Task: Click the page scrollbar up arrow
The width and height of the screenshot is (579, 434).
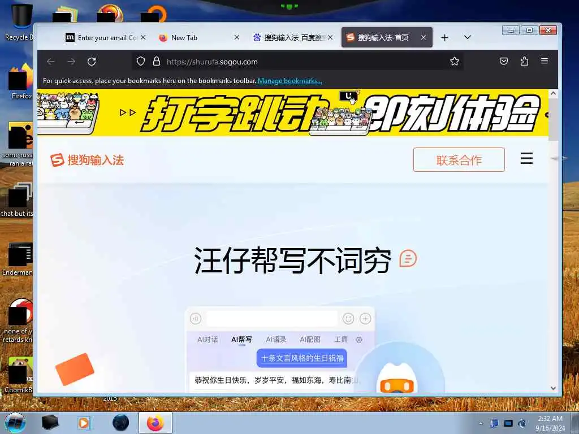Action: point(553,93)
